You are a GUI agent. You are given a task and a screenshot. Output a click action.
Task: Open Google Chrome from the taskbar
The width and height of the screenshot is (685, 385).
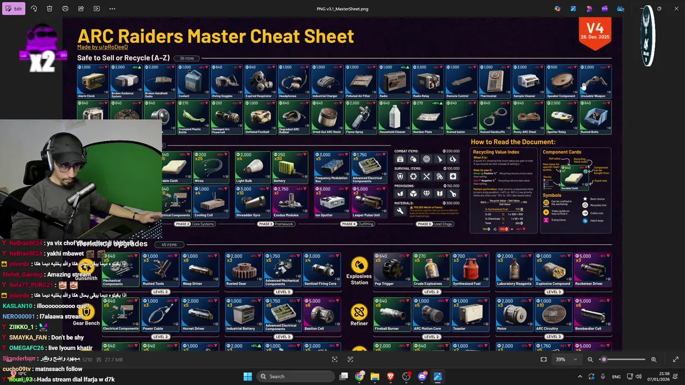tap(360, 376)
